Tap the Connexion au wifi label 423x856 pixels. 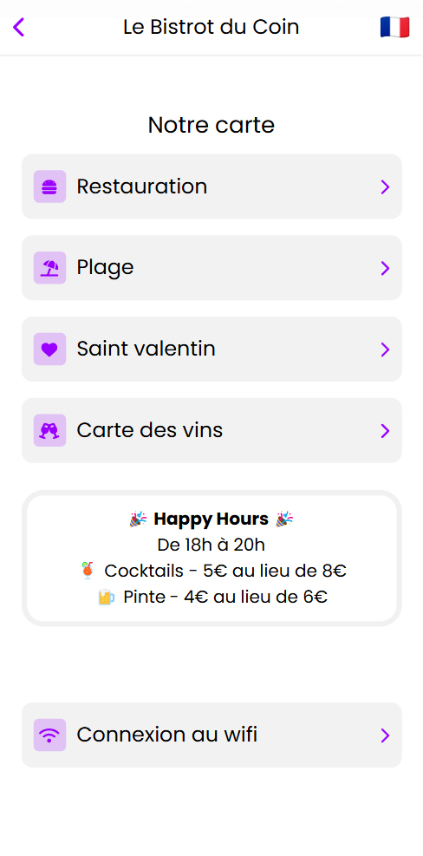coord(167,735)
